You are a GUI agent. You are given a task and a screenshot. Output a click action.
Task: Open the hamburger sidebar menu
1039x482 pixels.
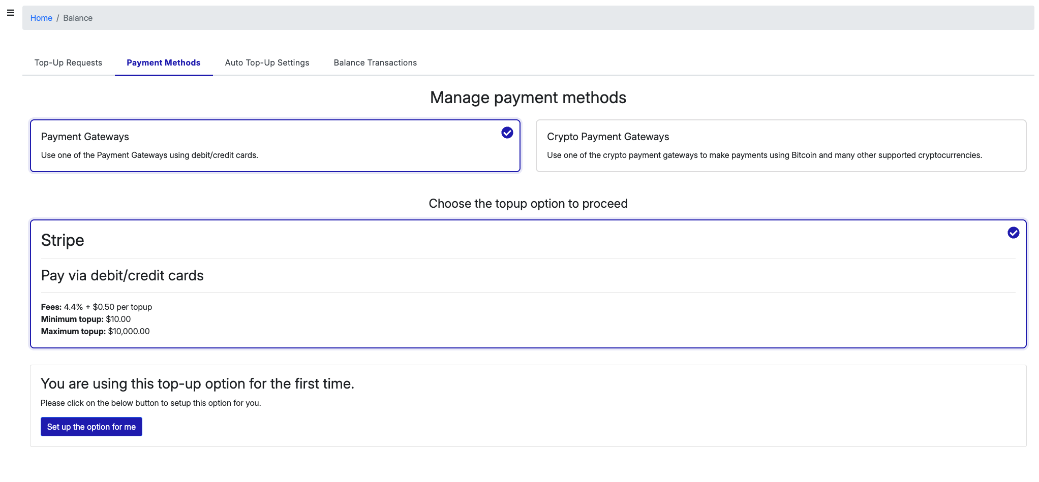click(10, 13)
